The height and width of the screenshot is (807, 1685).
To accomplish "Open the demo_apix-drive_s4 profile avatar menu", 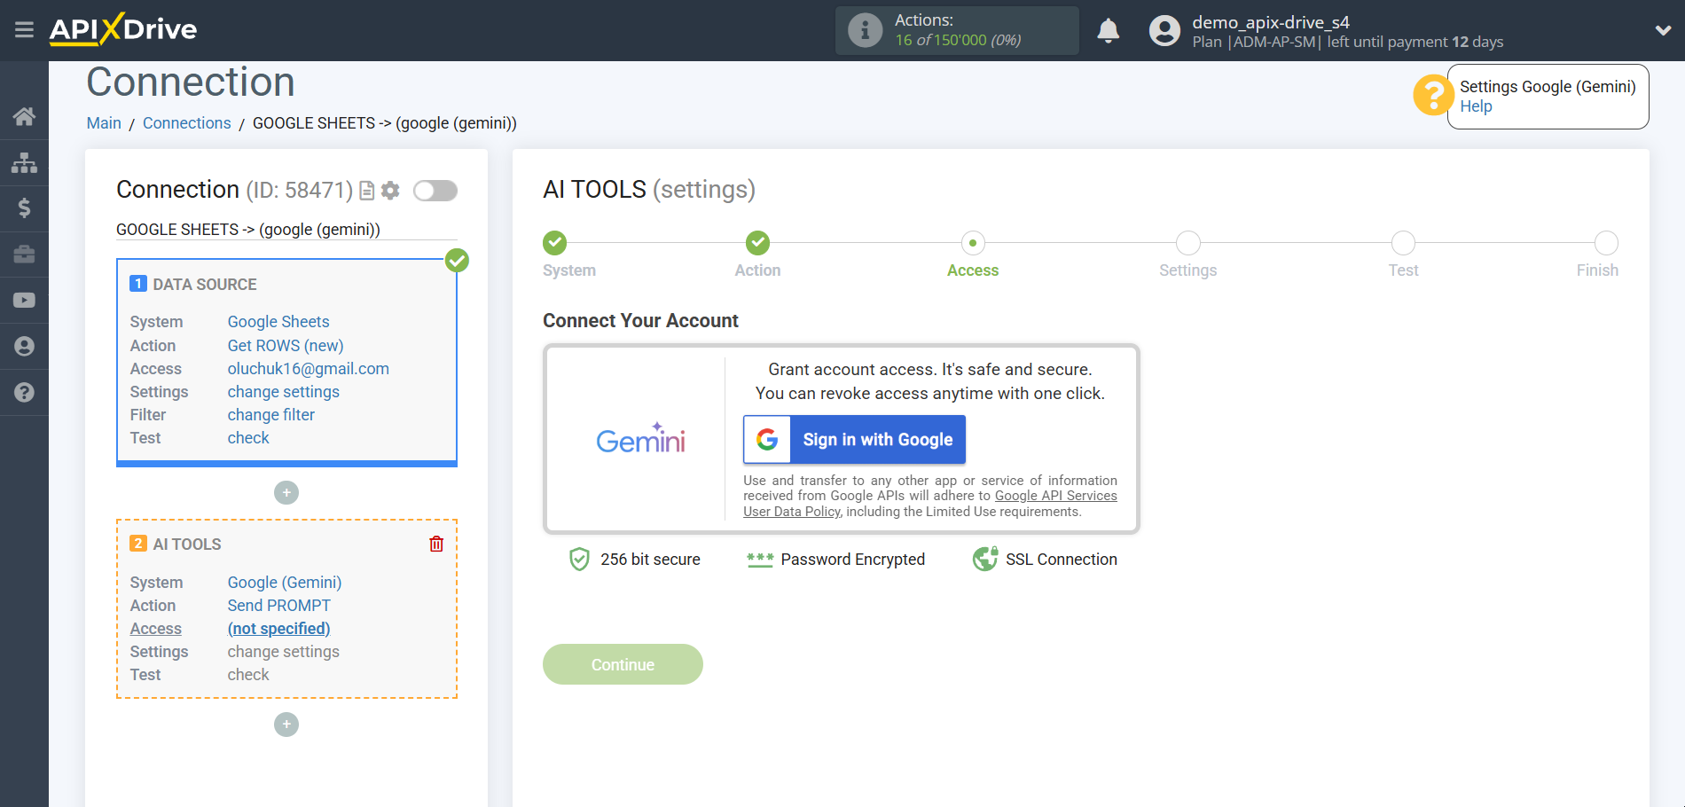I will pos(1164,30).
